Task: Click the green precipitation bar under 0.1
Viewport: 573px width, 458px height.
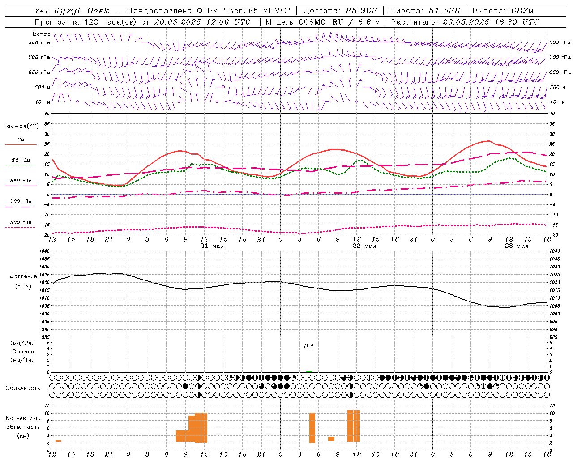Action: click(309, 372)
